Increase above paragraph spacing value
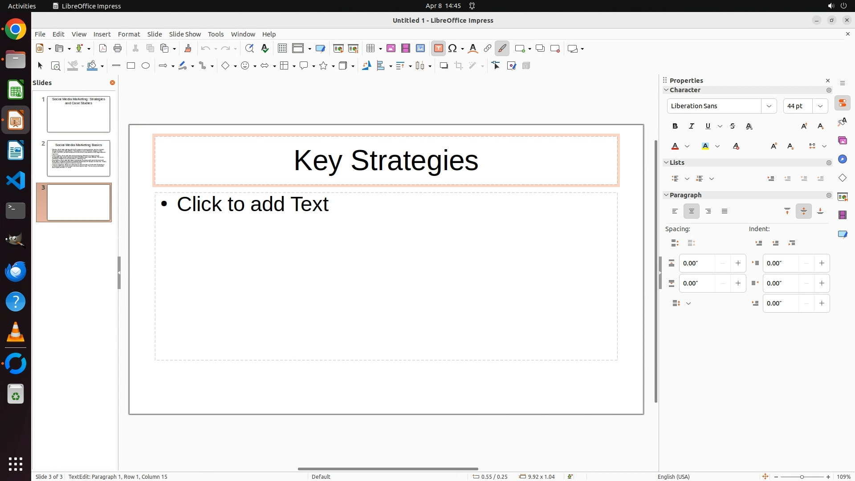855x481 pixels. [x=738, y=263]
